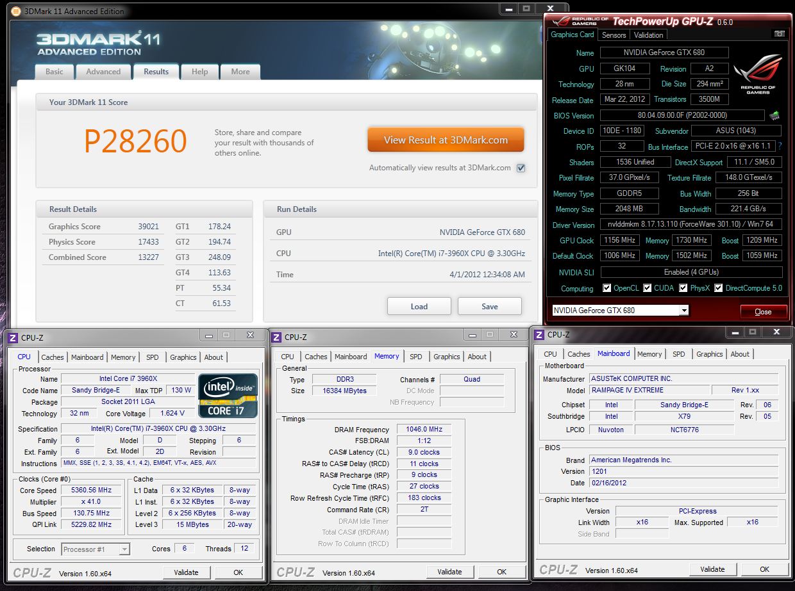Viewport: 795px width, 591px height.
Task: Open the GPU selection dropdown in GPU-Z
Action: click(683, 311)
